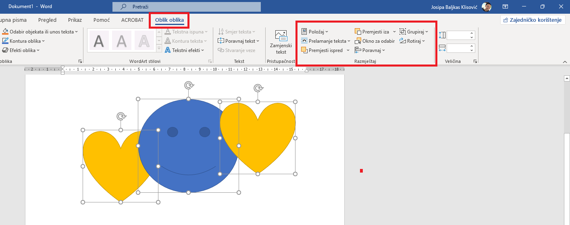The width and height of the screenshot is (570, 225).
Task: Open the Grupiraj grouping menu
Action: [x=414, y=31]
